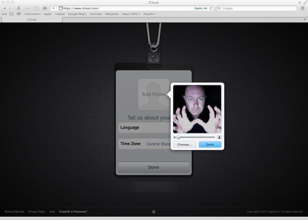Click the mail envelope toolbar icon
Image resolution: width=308 pixels, height=220 pixels.
[x=36, y=8]
